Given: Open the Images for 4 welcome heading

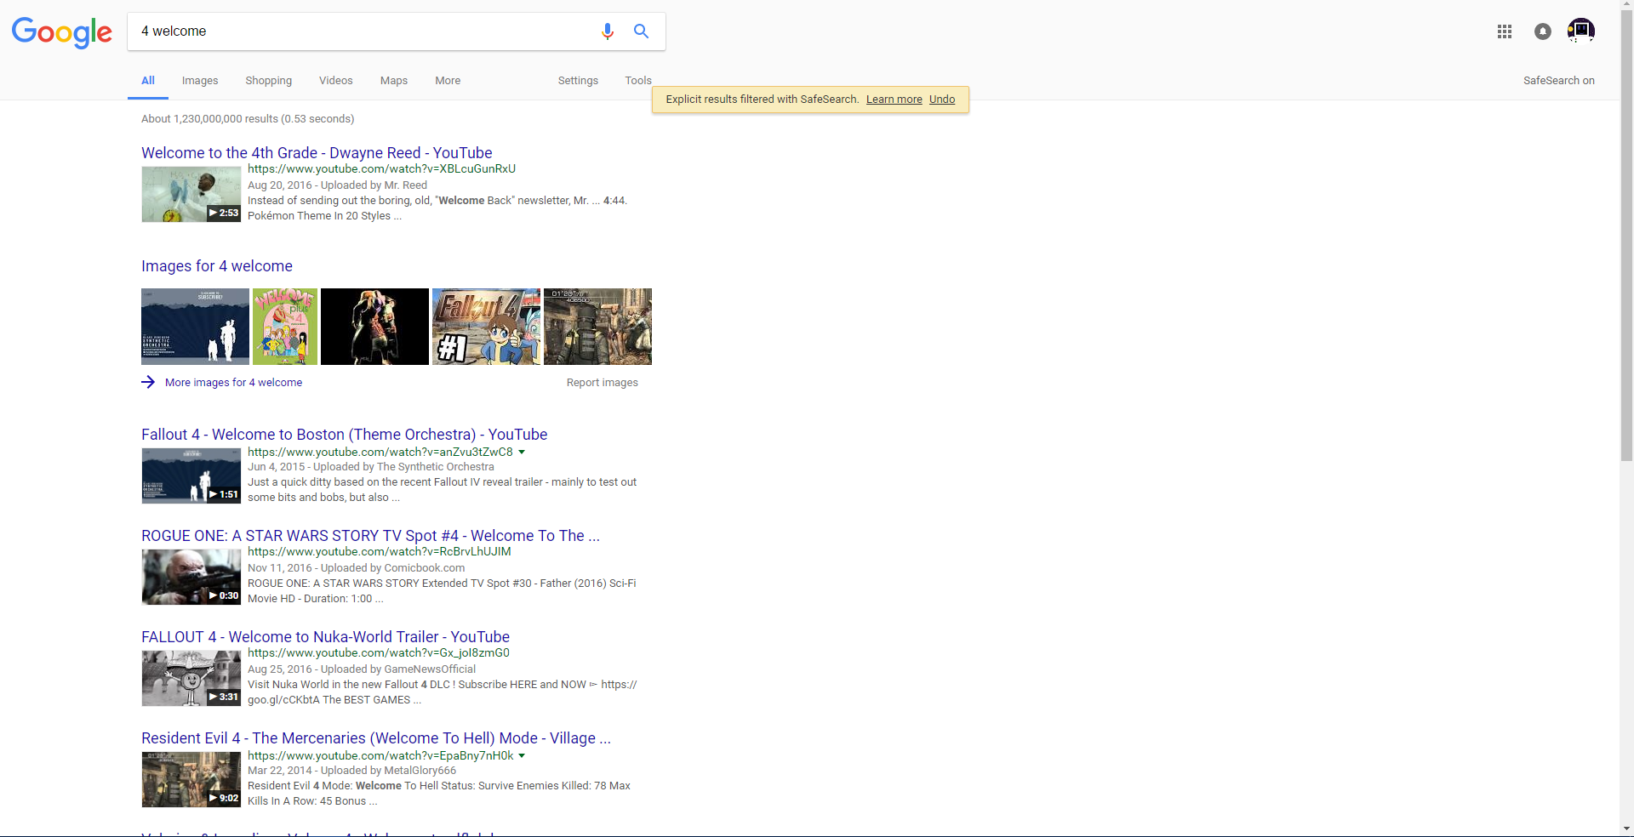Looking at the screenshot, I should click(217, 266).
